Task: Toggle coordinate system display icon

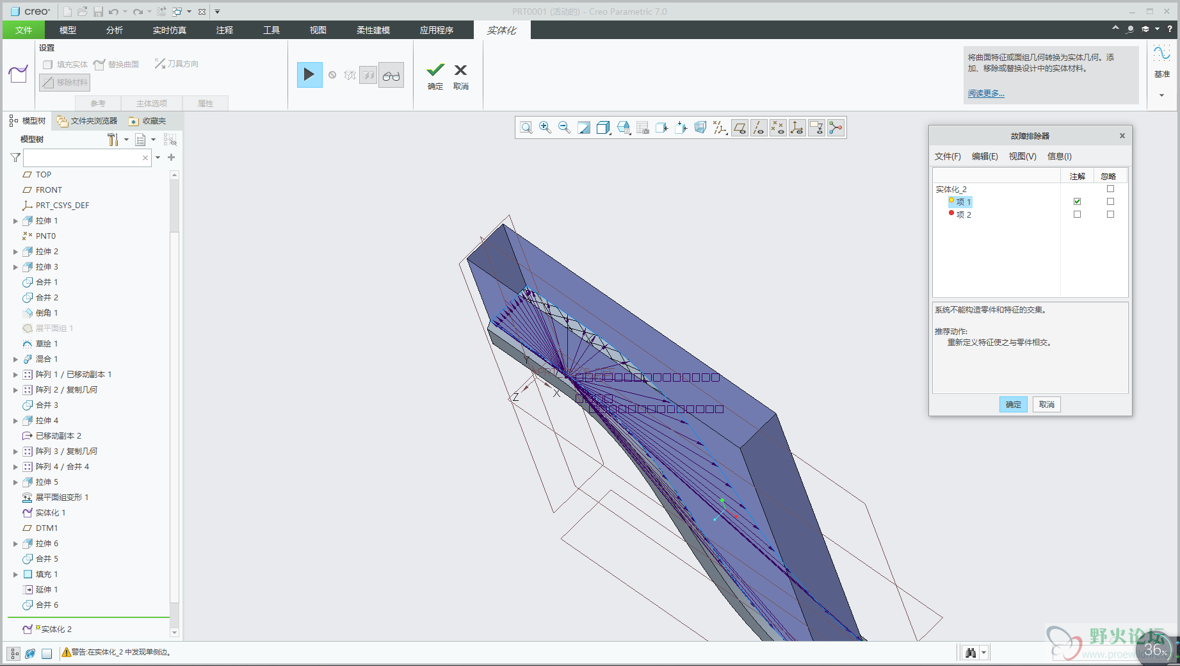Action: tap(797, 128)
